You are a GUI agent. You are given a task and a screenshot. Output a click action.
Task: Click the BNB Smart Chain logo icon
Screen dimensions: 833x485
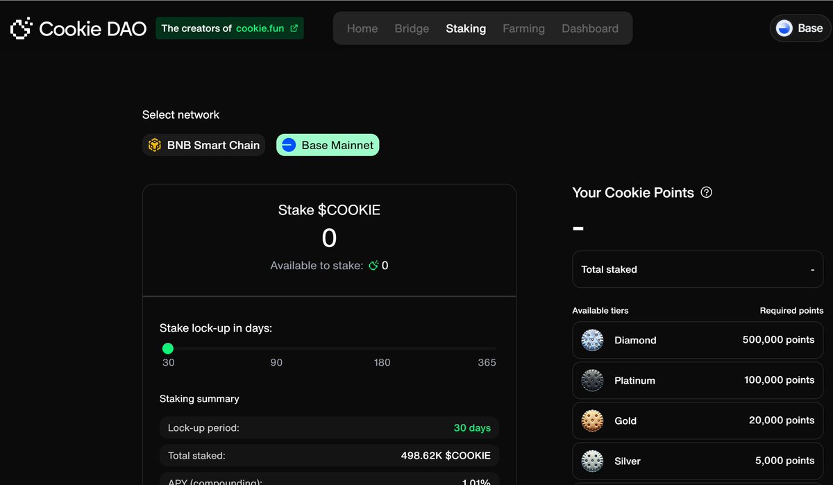154,145
